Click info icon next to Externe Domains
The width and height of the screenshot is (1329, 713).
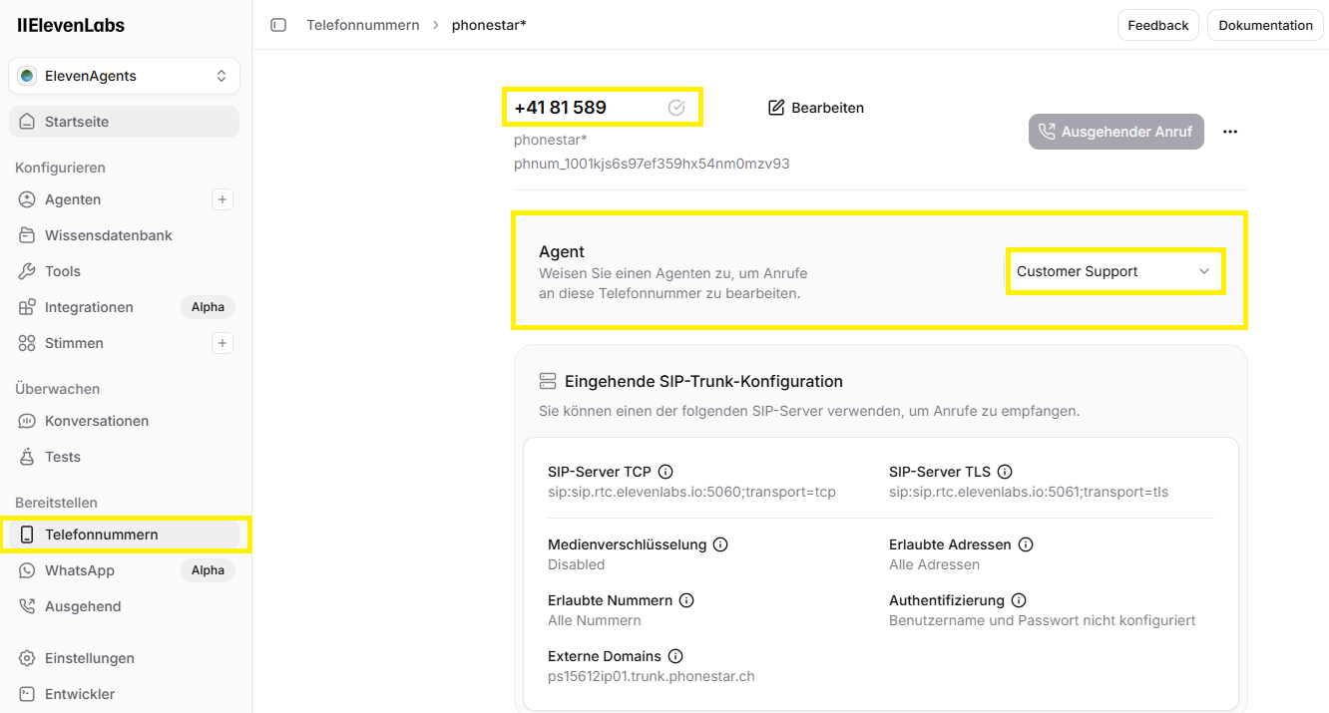coord(675,656)
